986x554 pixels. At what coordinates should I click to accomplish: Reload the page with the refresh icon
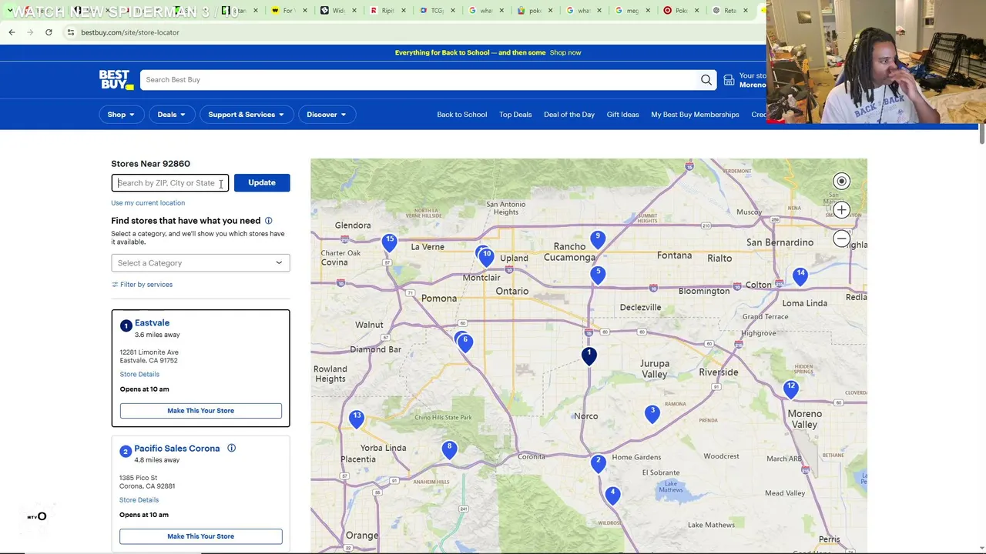point(49,32)
